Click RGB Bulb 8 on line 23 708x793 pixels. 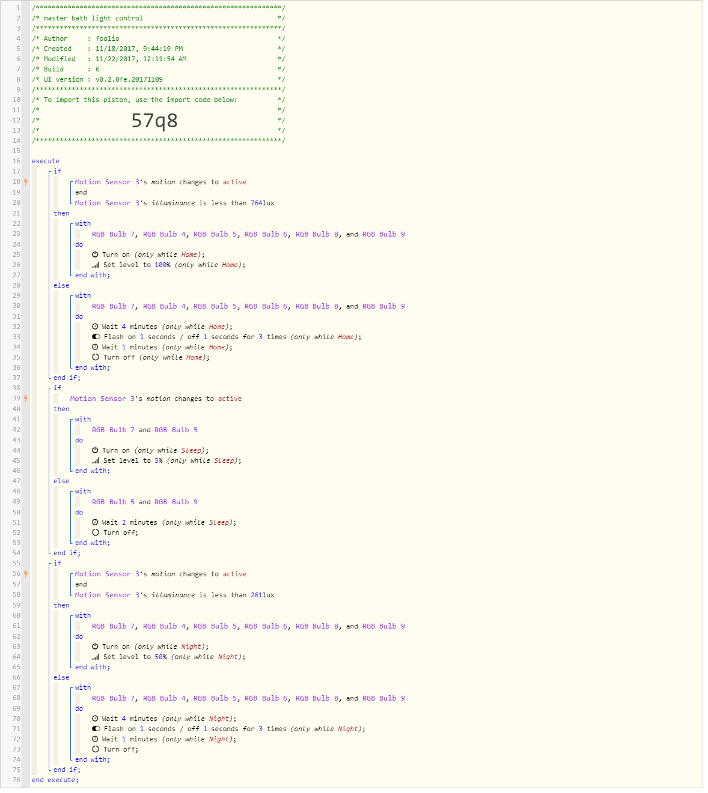317,234
